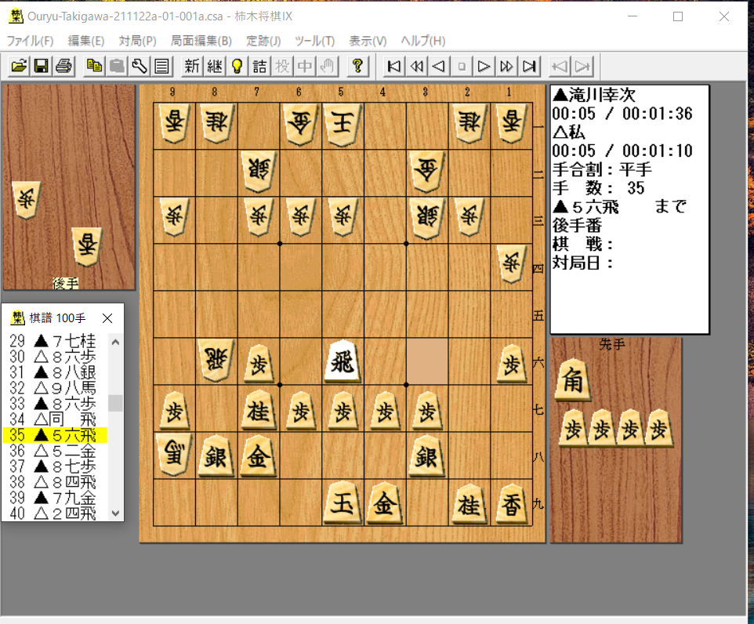Select move 39 ▲7九金
754x624 pixels.
55,498
